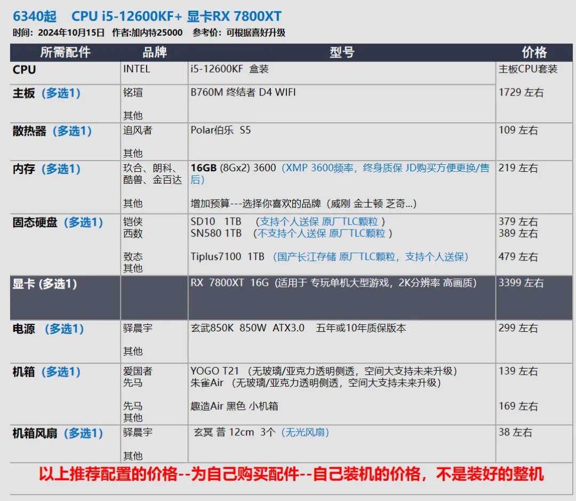Click the '玖合、朗科、酷兽、金百达' brand cell
Viewport: 576px width, 501px height.
tap(153, 174)
